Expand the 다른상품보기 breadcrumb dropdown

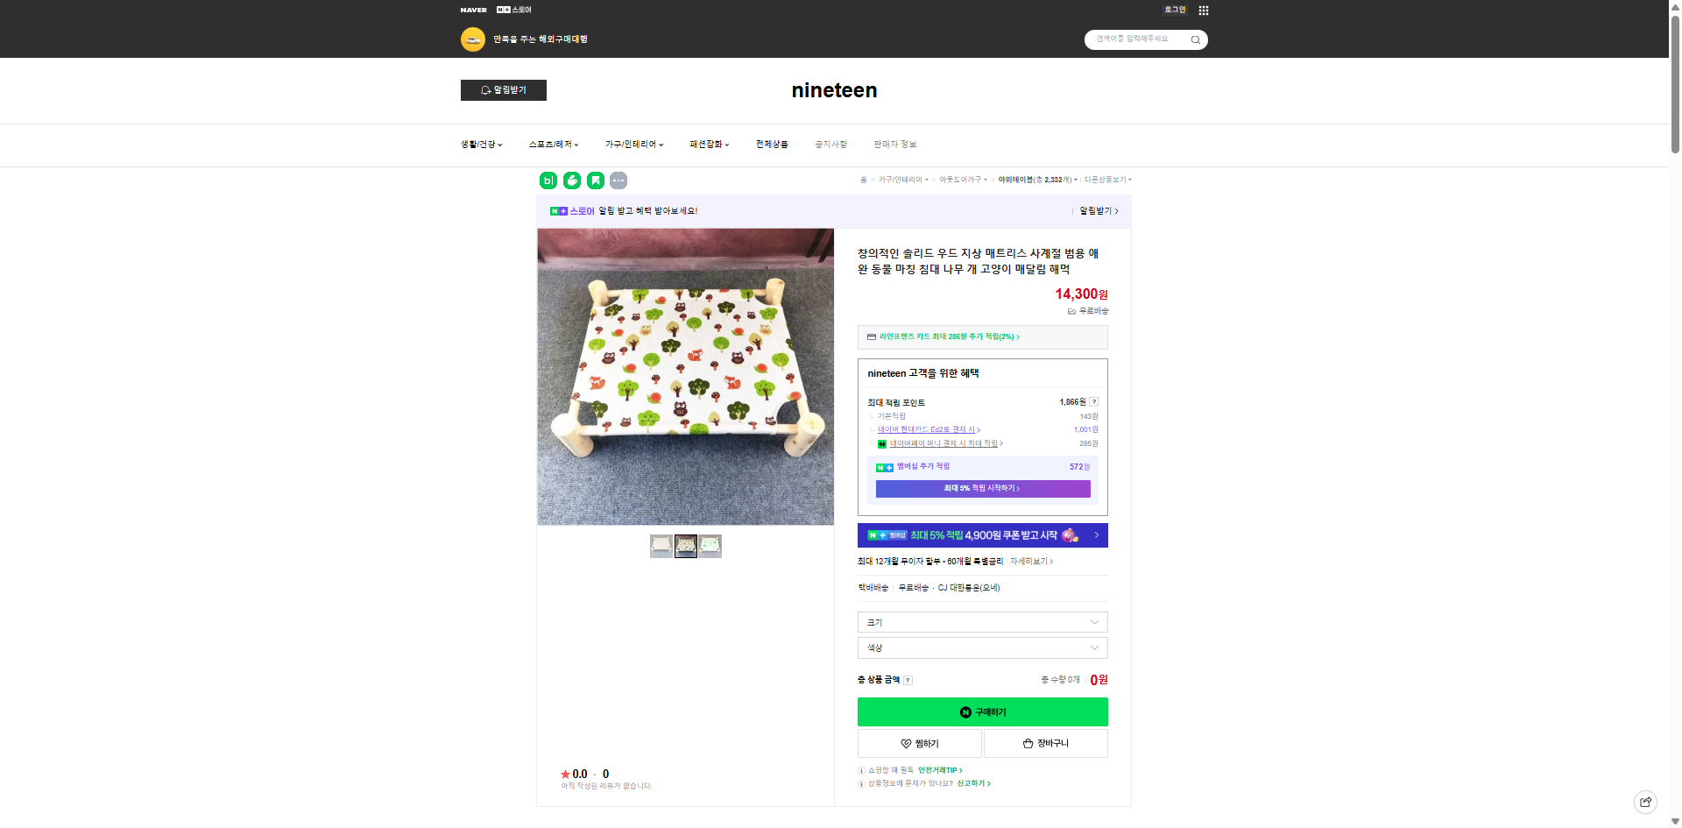tap(1105, 180)
